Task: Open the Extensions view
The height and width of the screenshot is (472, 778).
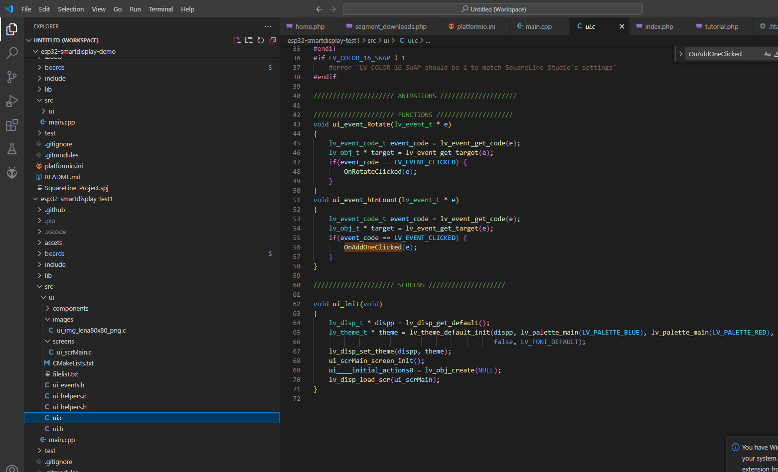Action: [12, 125]
